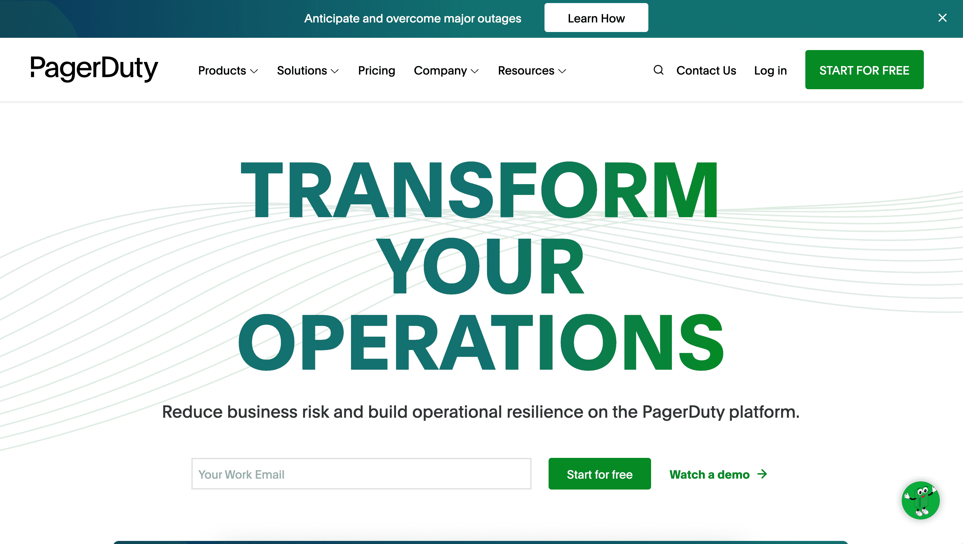Click the Reduce business risk tagline
The width and height of the screenshot is (963, 544).
(481, 412)
